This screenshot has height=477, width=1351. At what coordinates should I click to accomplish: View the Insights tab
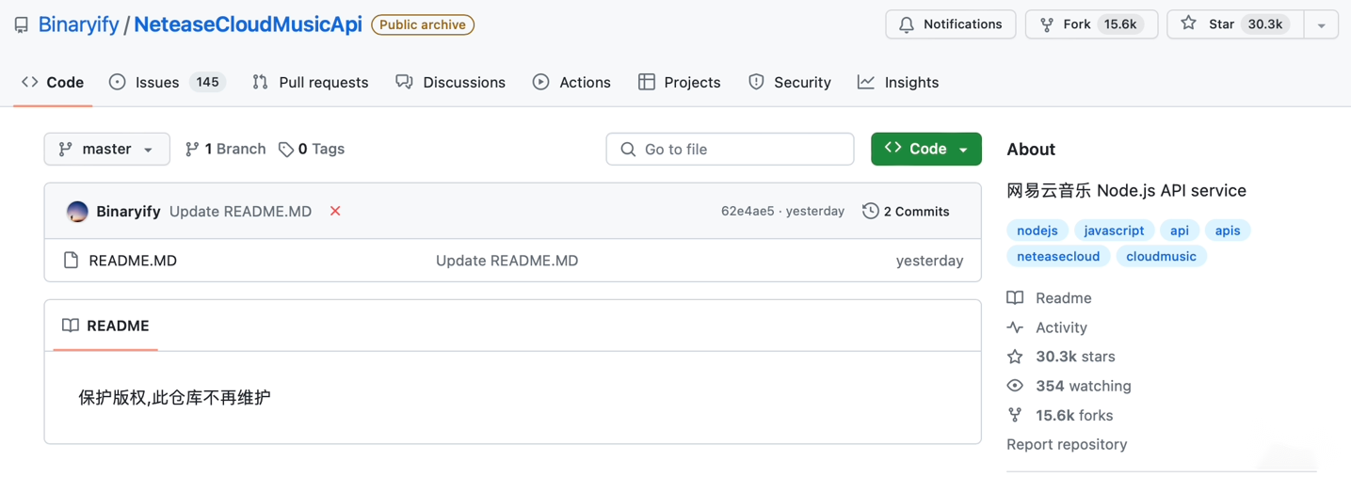pos(898,83)
